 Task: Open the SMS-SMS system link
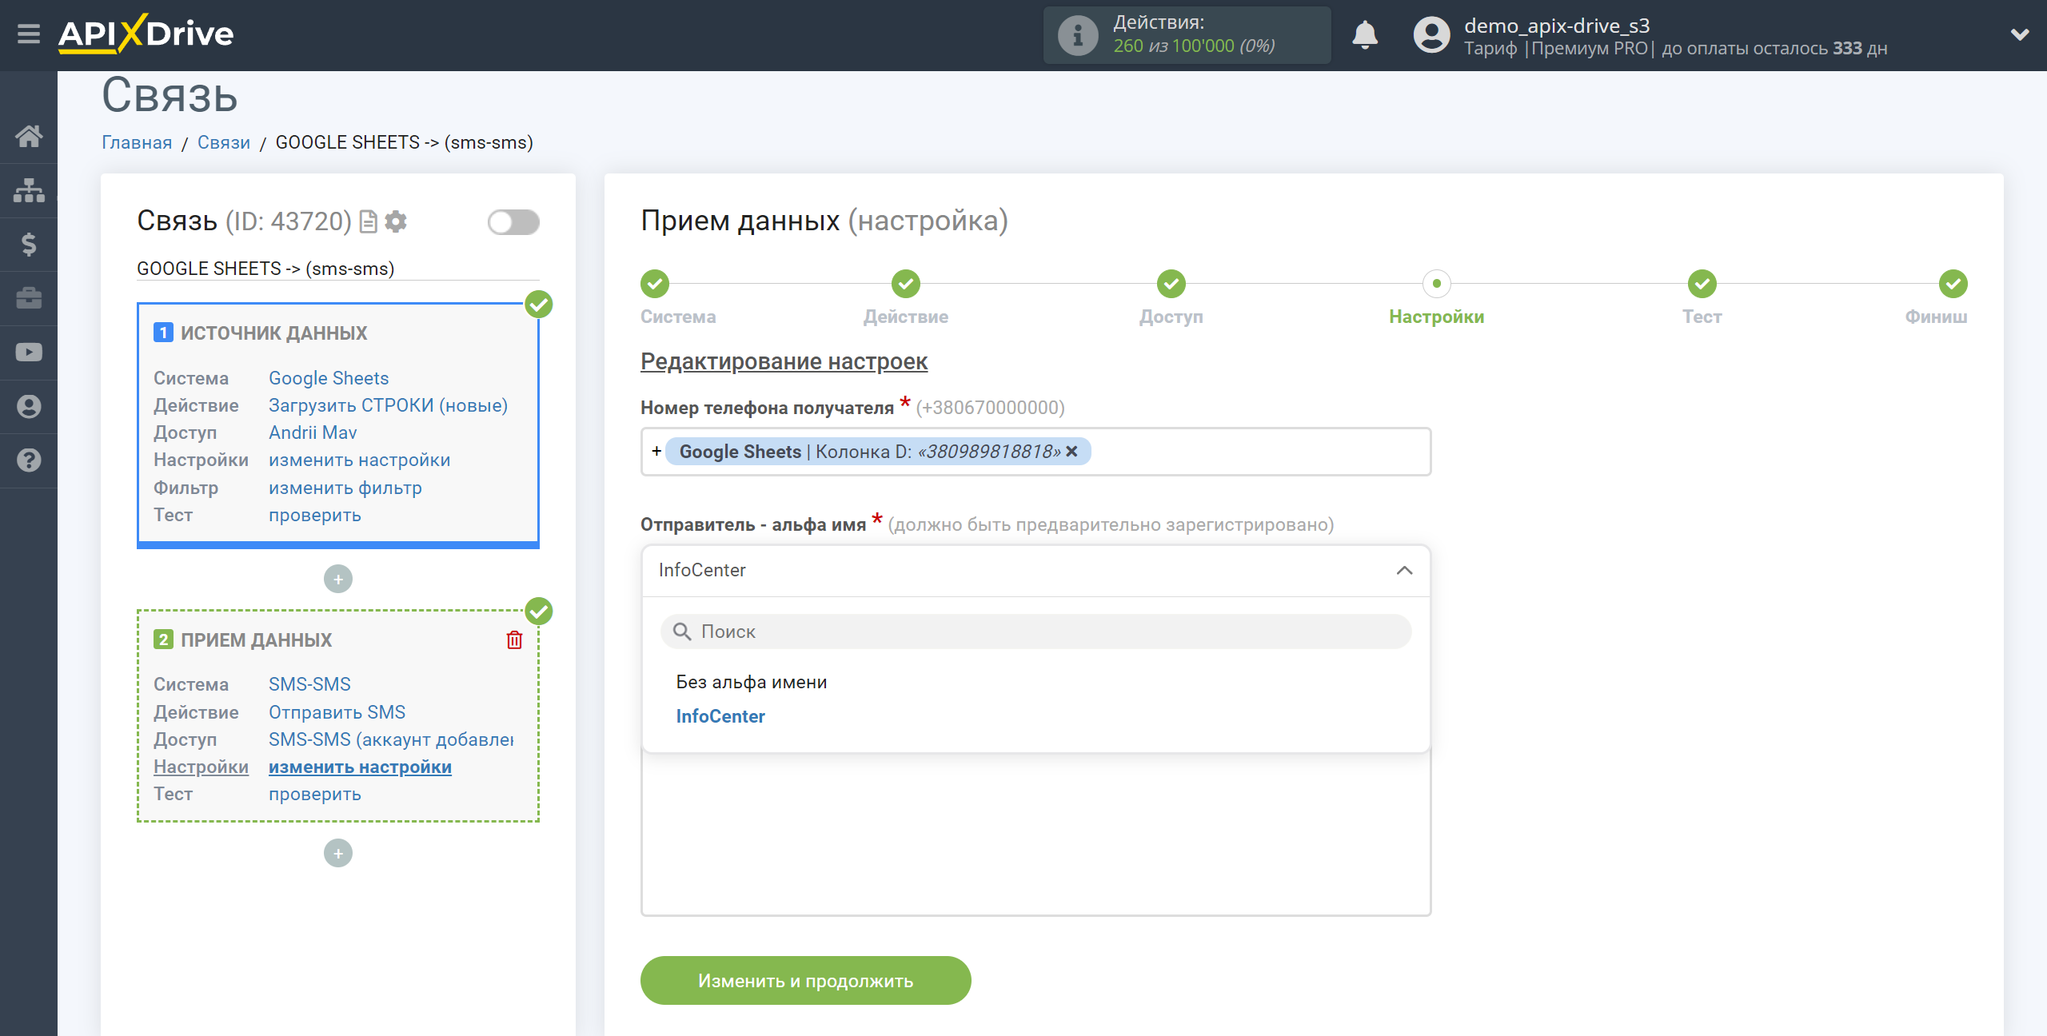pos(309,684)
